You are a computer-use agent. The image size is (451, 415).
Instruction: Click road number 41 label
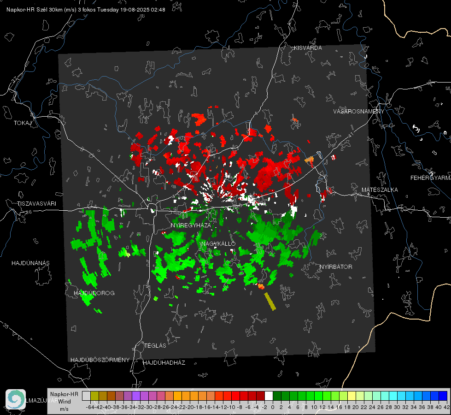click(x=350, y=135)
